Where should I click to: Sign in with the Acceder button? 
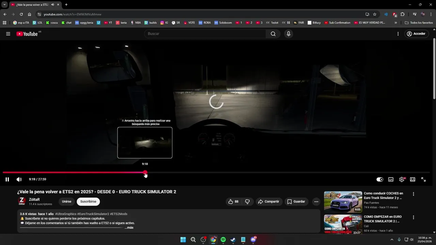[x=417, y=34]
